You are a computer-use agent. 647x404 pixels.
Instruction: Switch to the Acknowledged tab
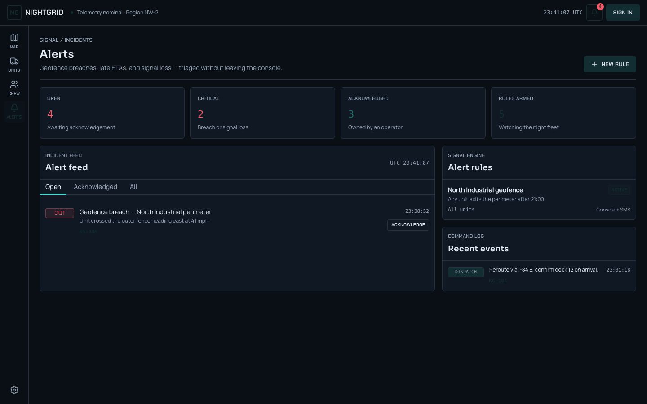pyautogui.click(x=95, y=187)
